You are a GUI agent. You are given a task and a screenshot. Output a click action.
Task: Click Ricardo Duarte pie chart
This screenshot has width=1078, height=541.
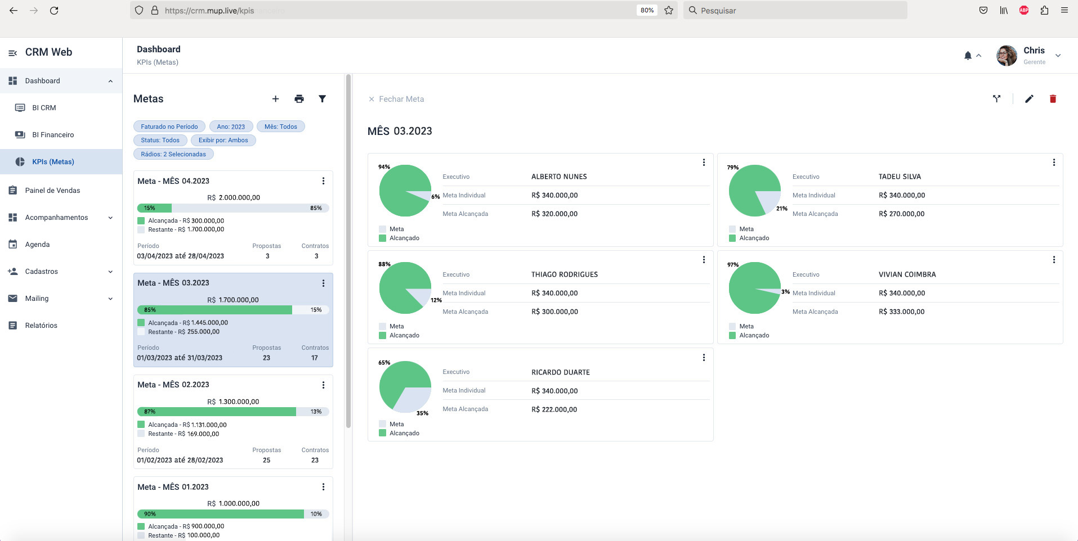click(405, 387)
